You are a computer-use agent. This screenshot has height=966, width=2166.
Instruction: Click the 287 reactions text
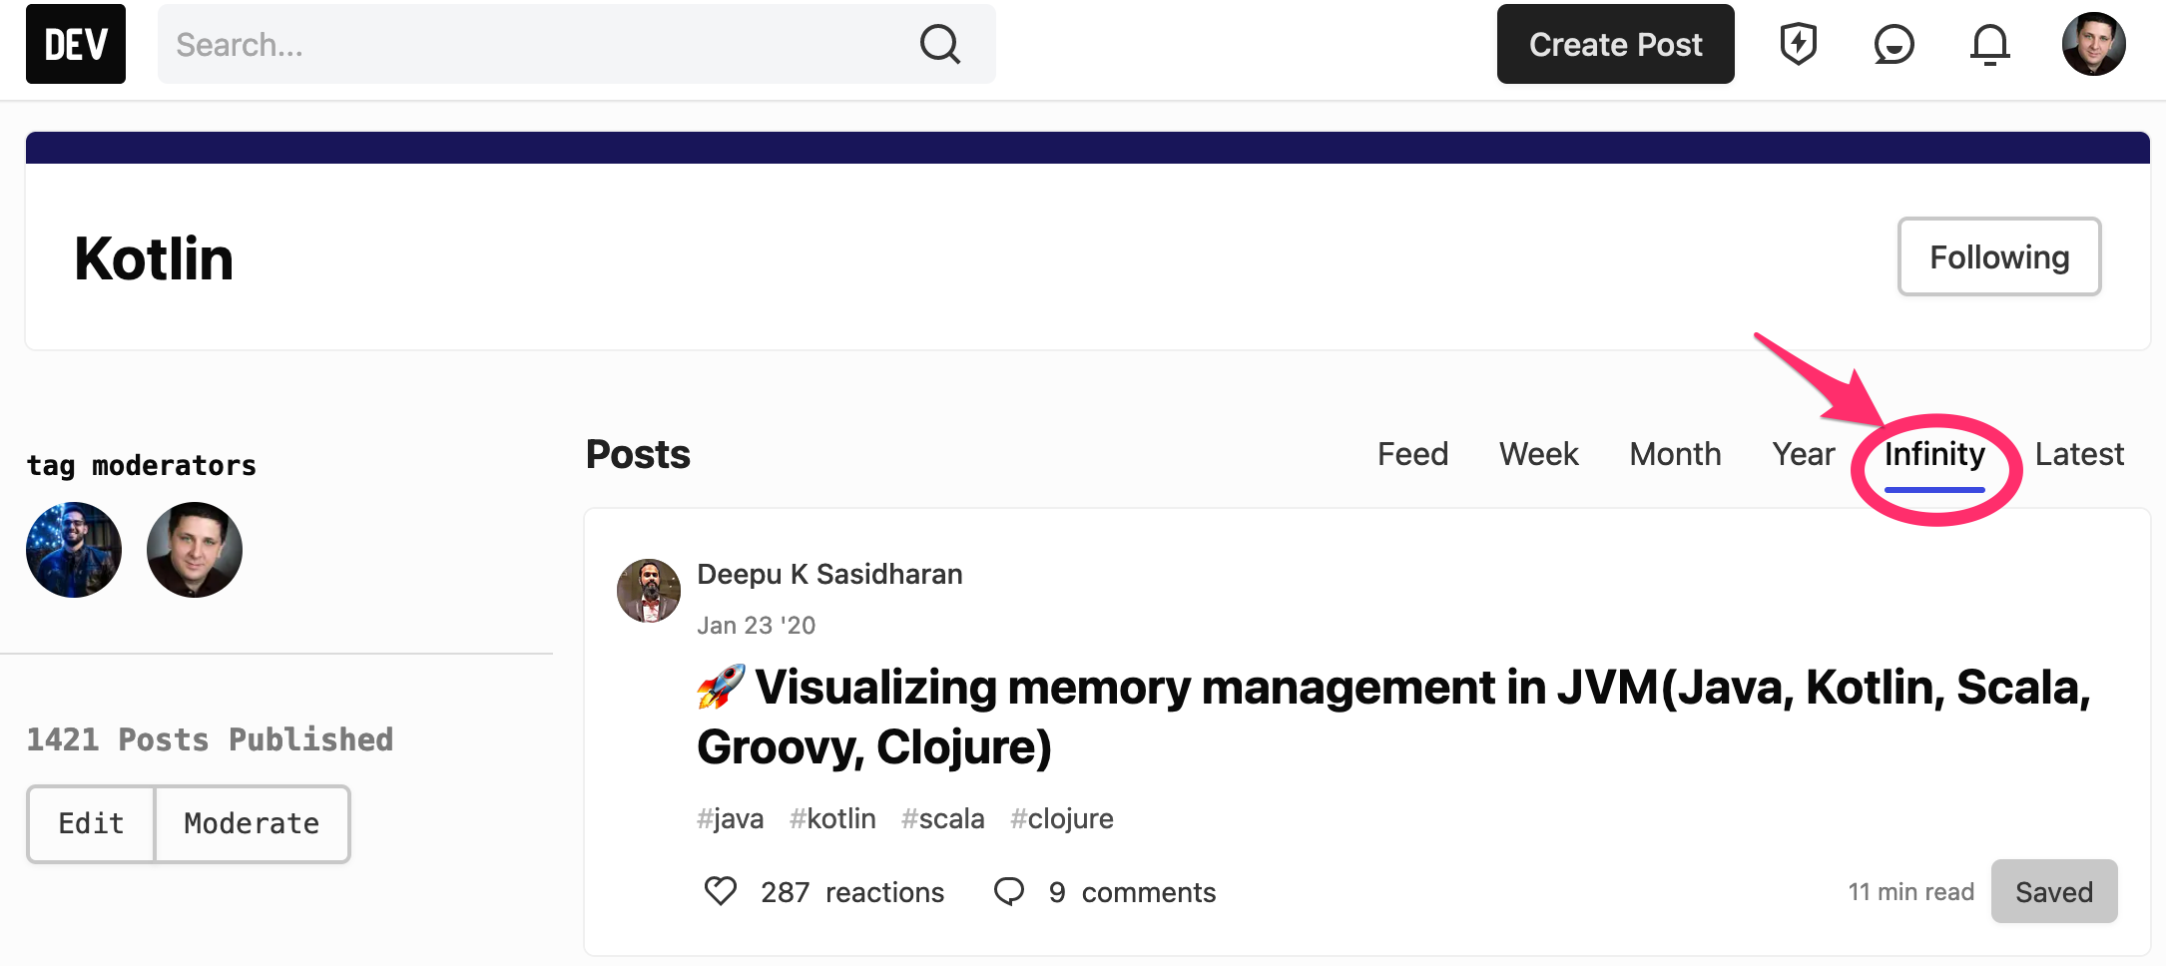tap(852, 891)
